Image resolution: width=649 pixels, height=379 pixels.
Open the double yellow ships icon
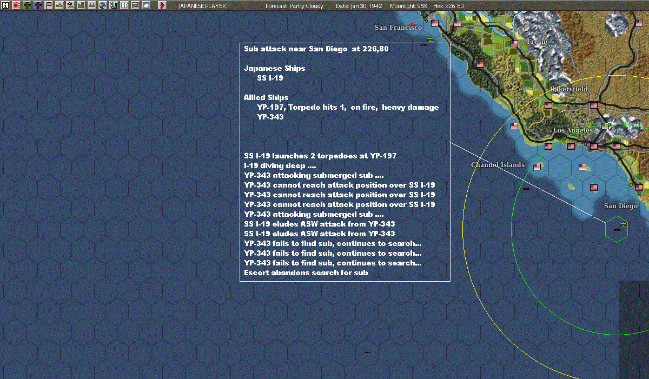pyautogui.click(x=70, y=5)
